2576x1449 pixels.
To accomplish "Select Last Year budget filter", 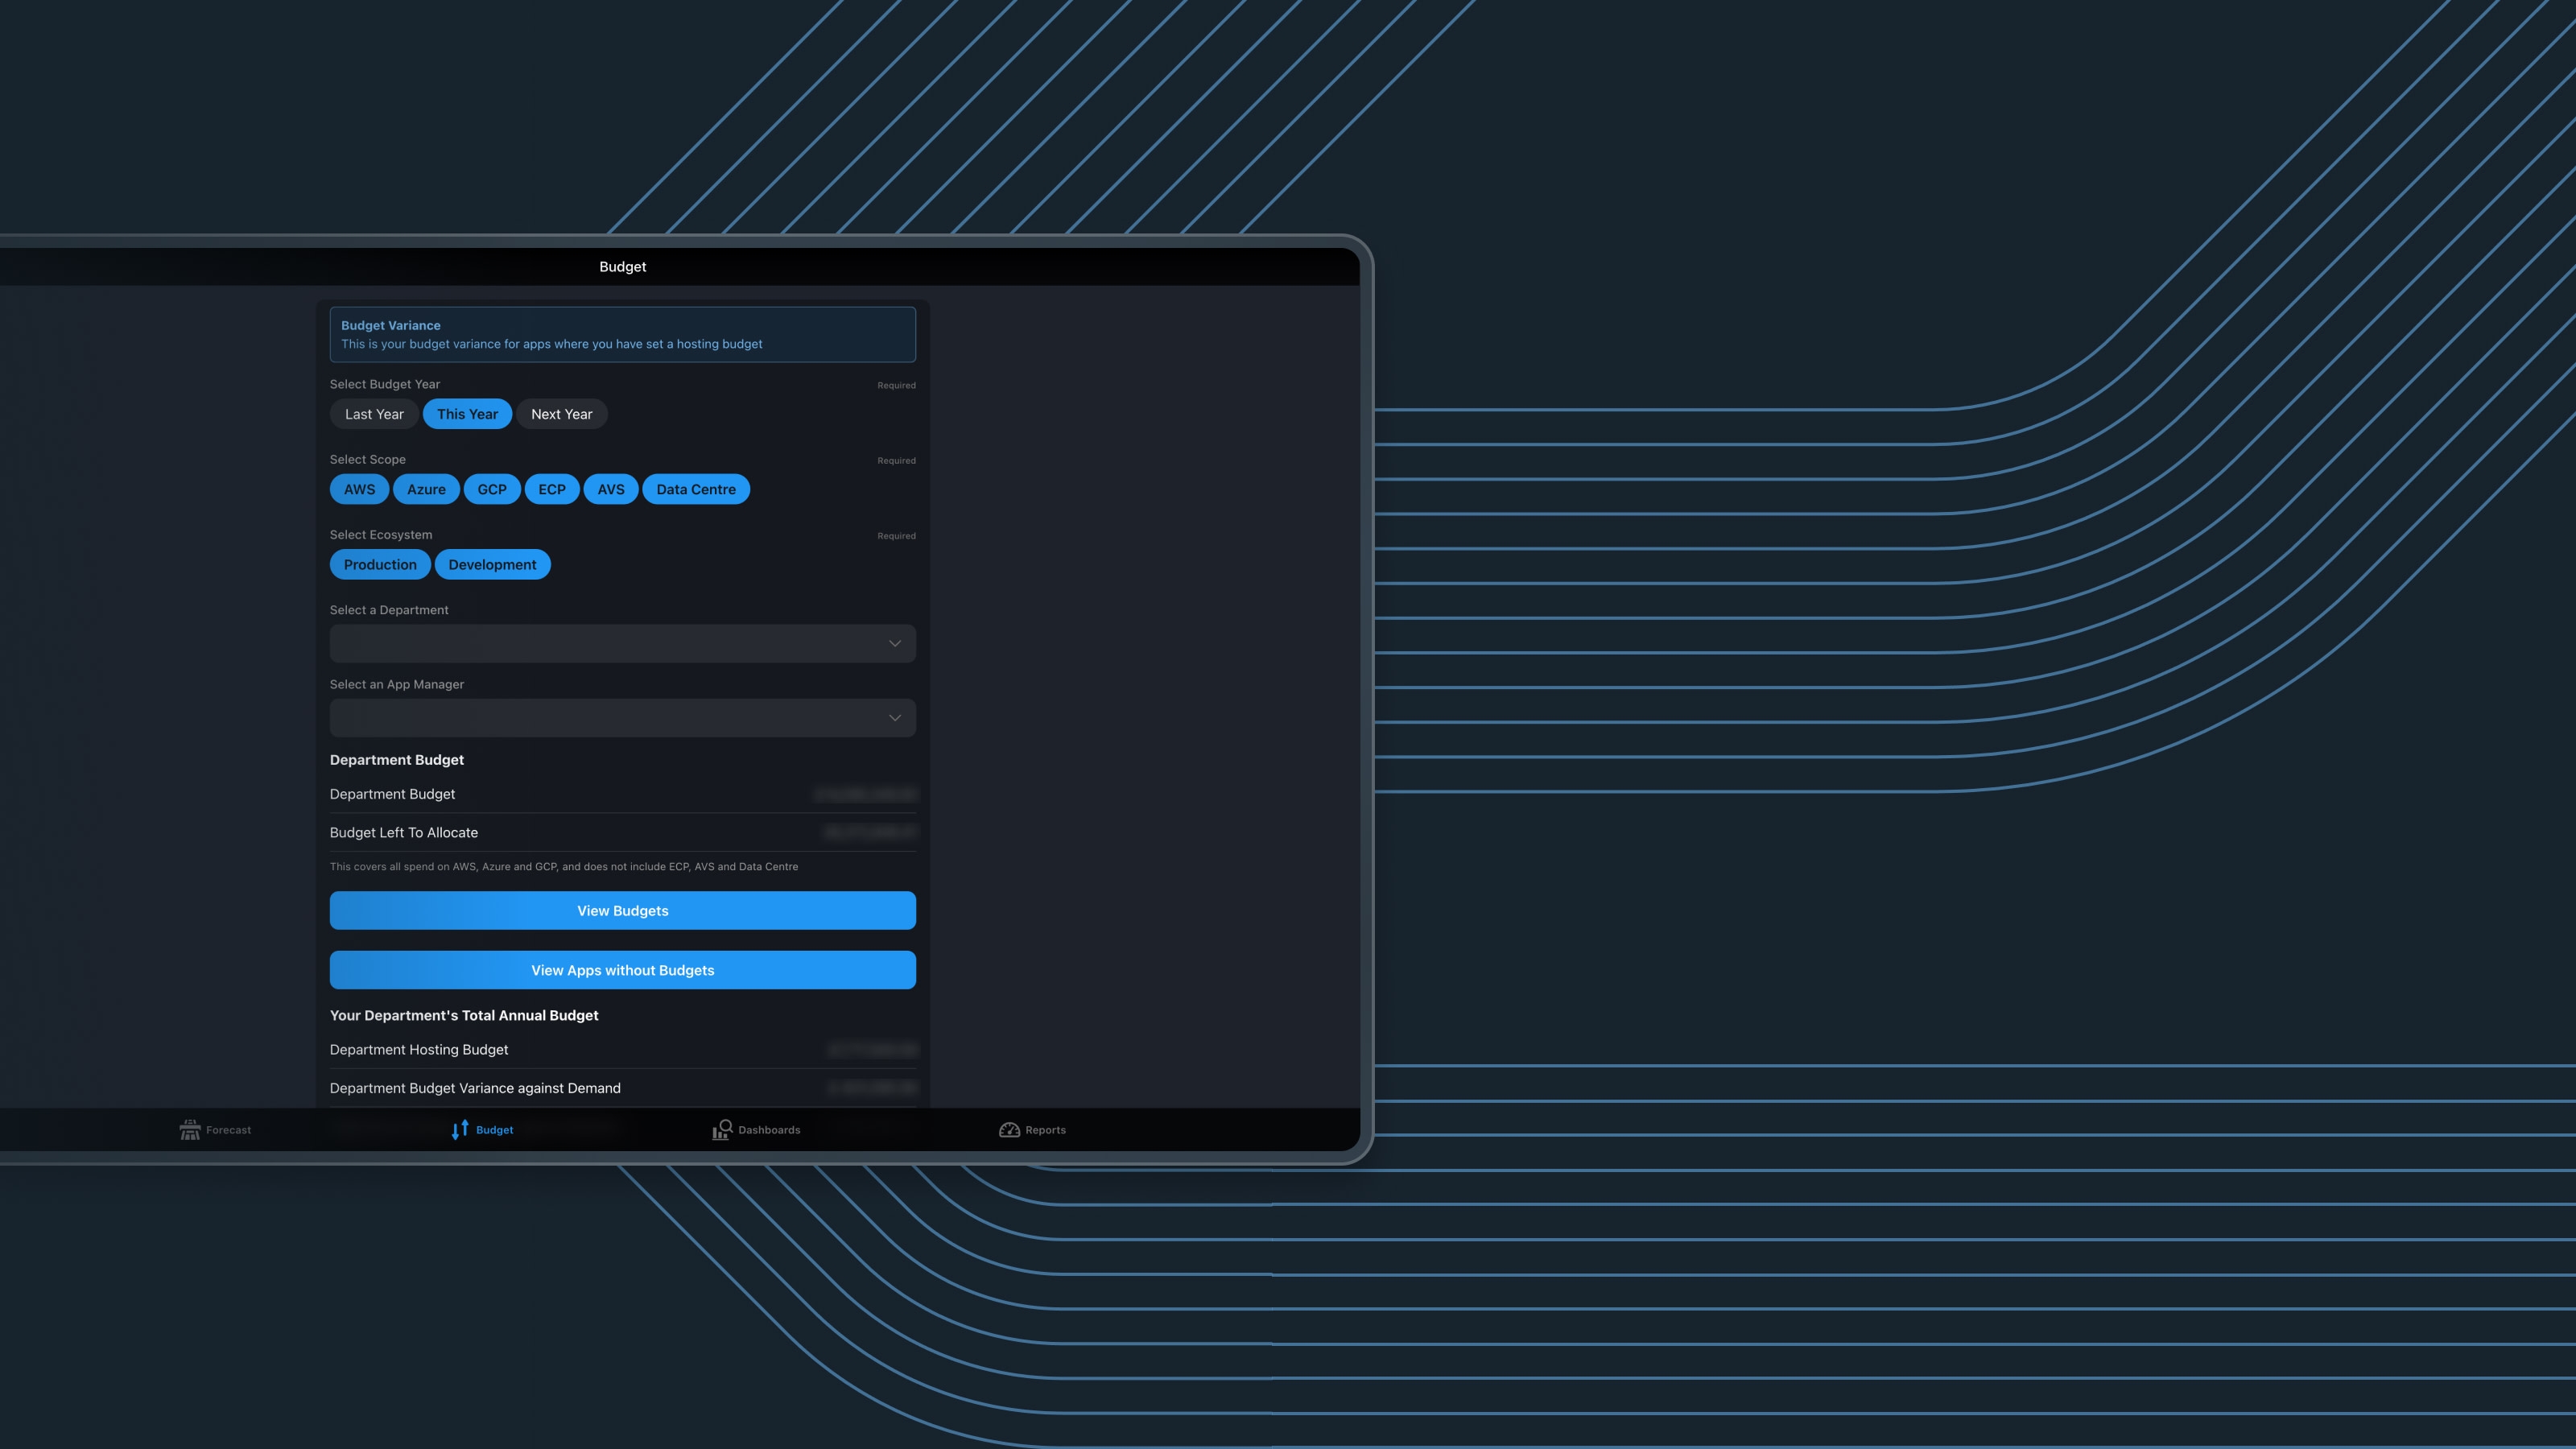I will pyautogui.click(x=374, y=412).
